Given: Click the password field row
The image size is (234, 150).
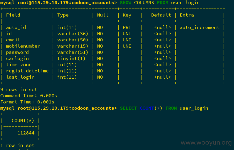Looking at the screenshot, I should (113, 52).
